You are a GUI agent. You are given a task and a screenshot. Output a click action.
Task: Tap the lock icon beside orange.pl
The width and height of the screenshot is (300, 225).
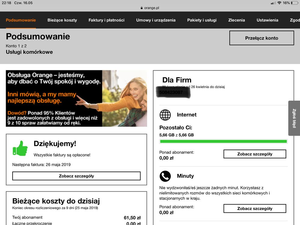click(x=141, y=8)
